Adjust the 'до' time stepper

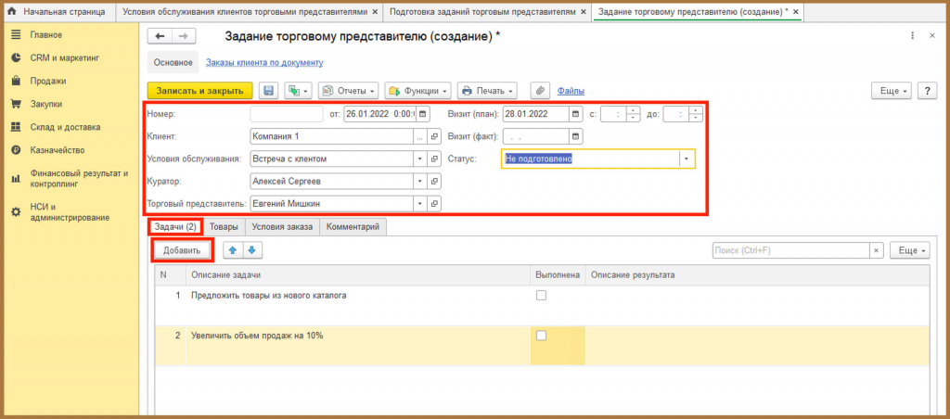[x=696, y=114]
